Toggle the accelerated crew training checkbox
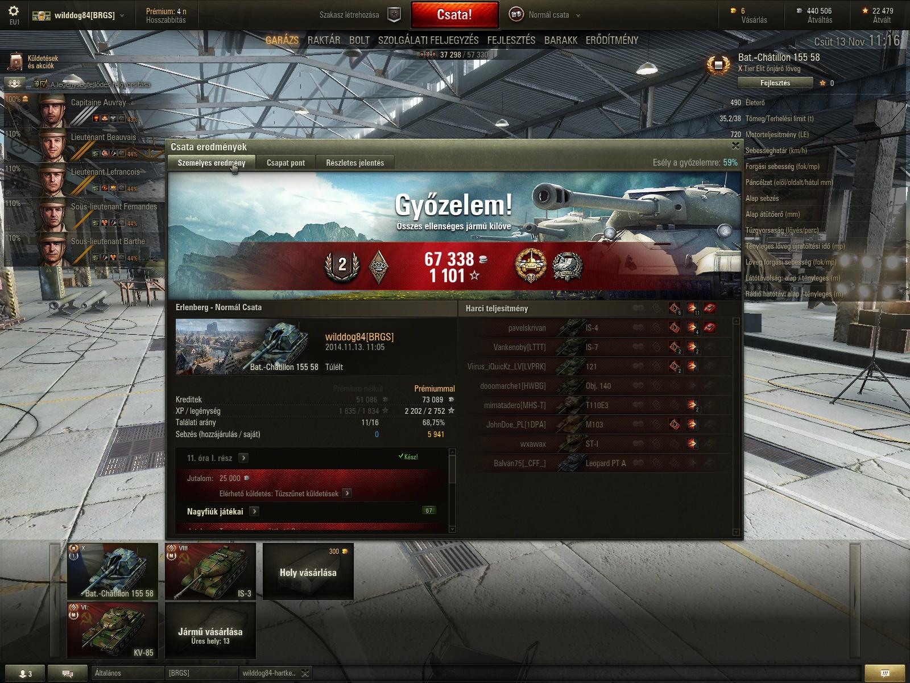Viewport: 910px width, 683px height. coord(44,84)
